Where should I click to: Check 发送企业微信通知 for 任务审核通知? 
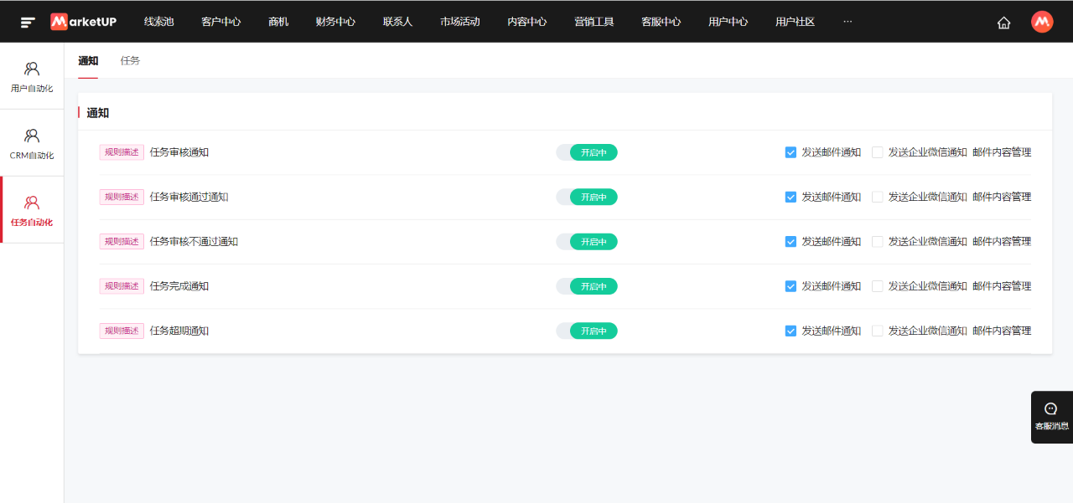878,152
